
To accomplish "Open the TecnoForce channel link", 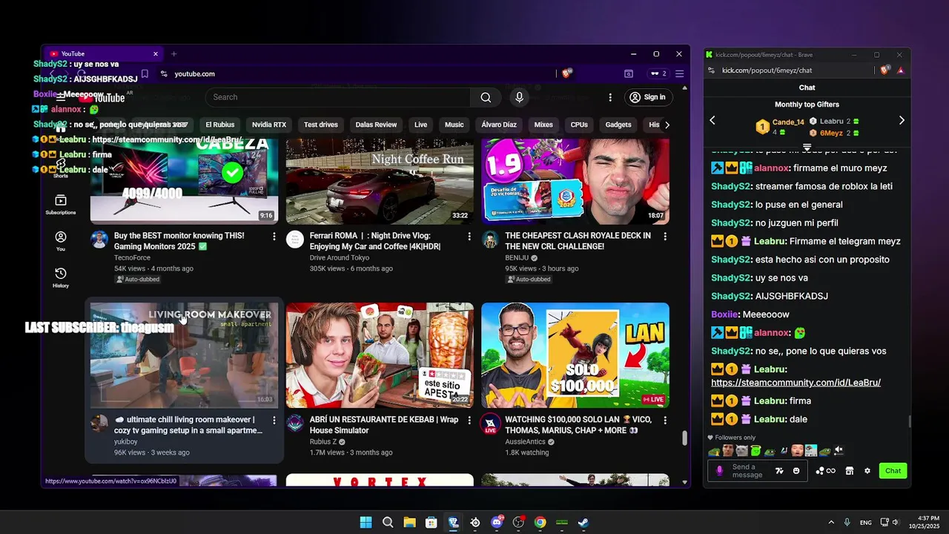I will click(132, 257).
